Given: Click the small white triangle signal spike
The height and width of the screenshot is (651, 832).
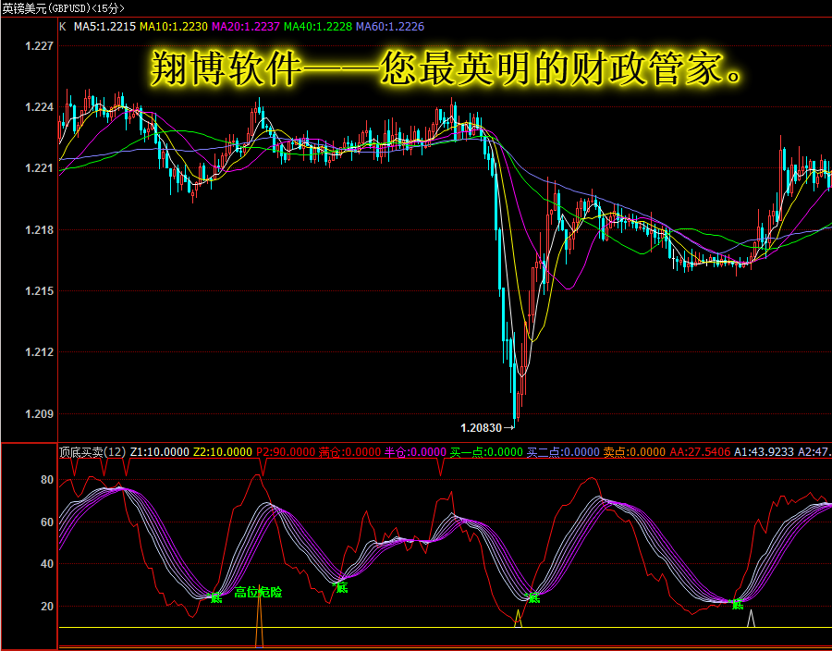Looking at the screenshot, I should (x=751, y=619).
